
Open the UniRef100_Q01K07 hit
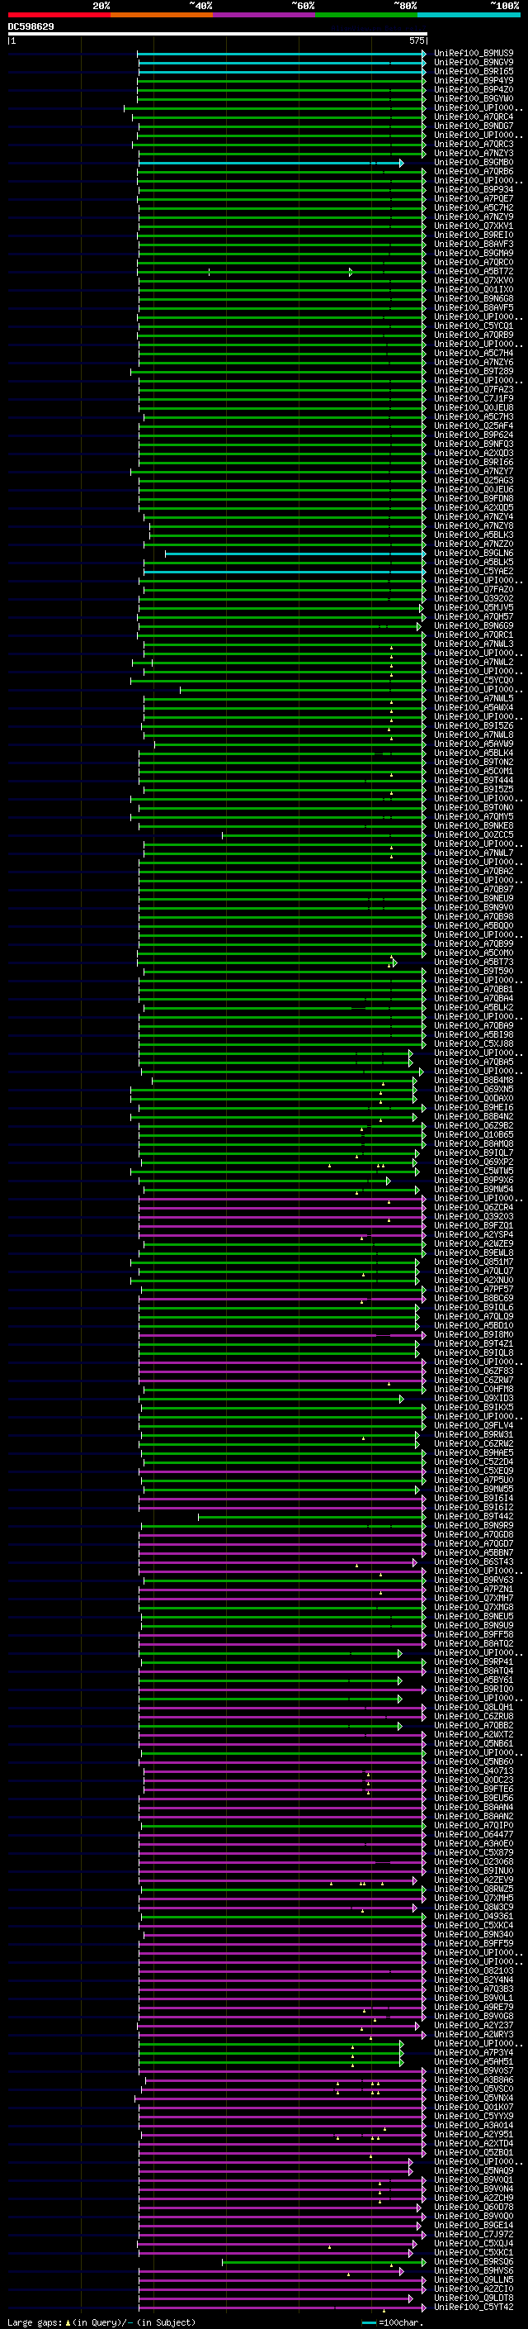pyautogui.click(x=474, y=2108)
